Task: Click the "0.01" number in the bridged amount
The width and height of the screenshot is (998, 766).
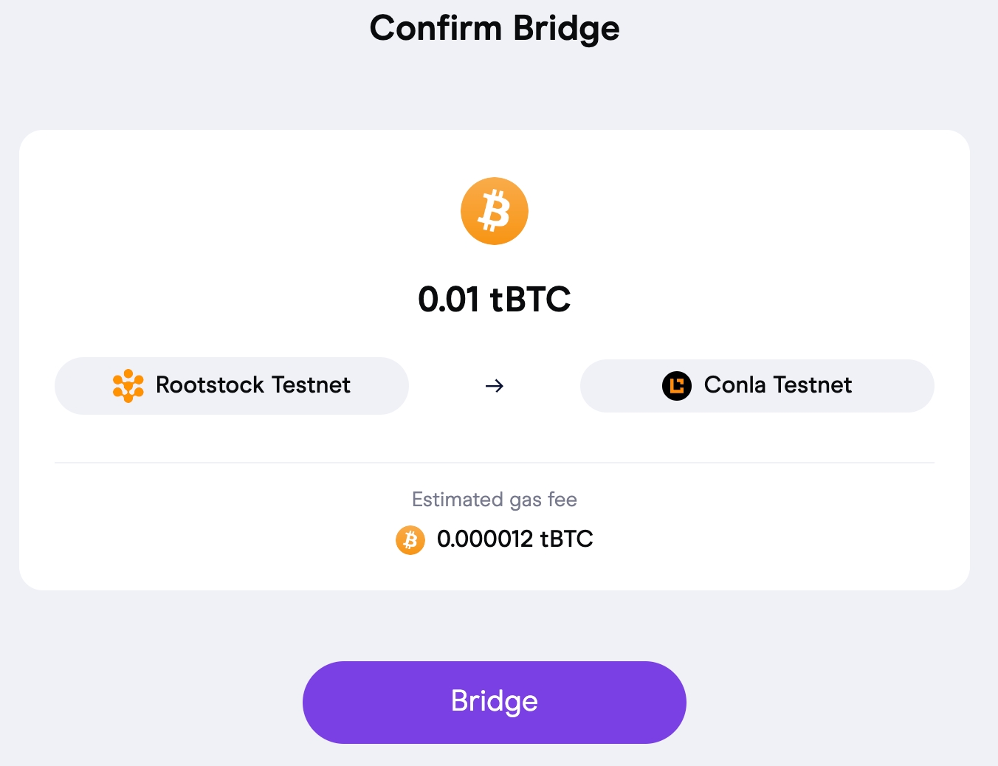Action: (x=449, y=299)
